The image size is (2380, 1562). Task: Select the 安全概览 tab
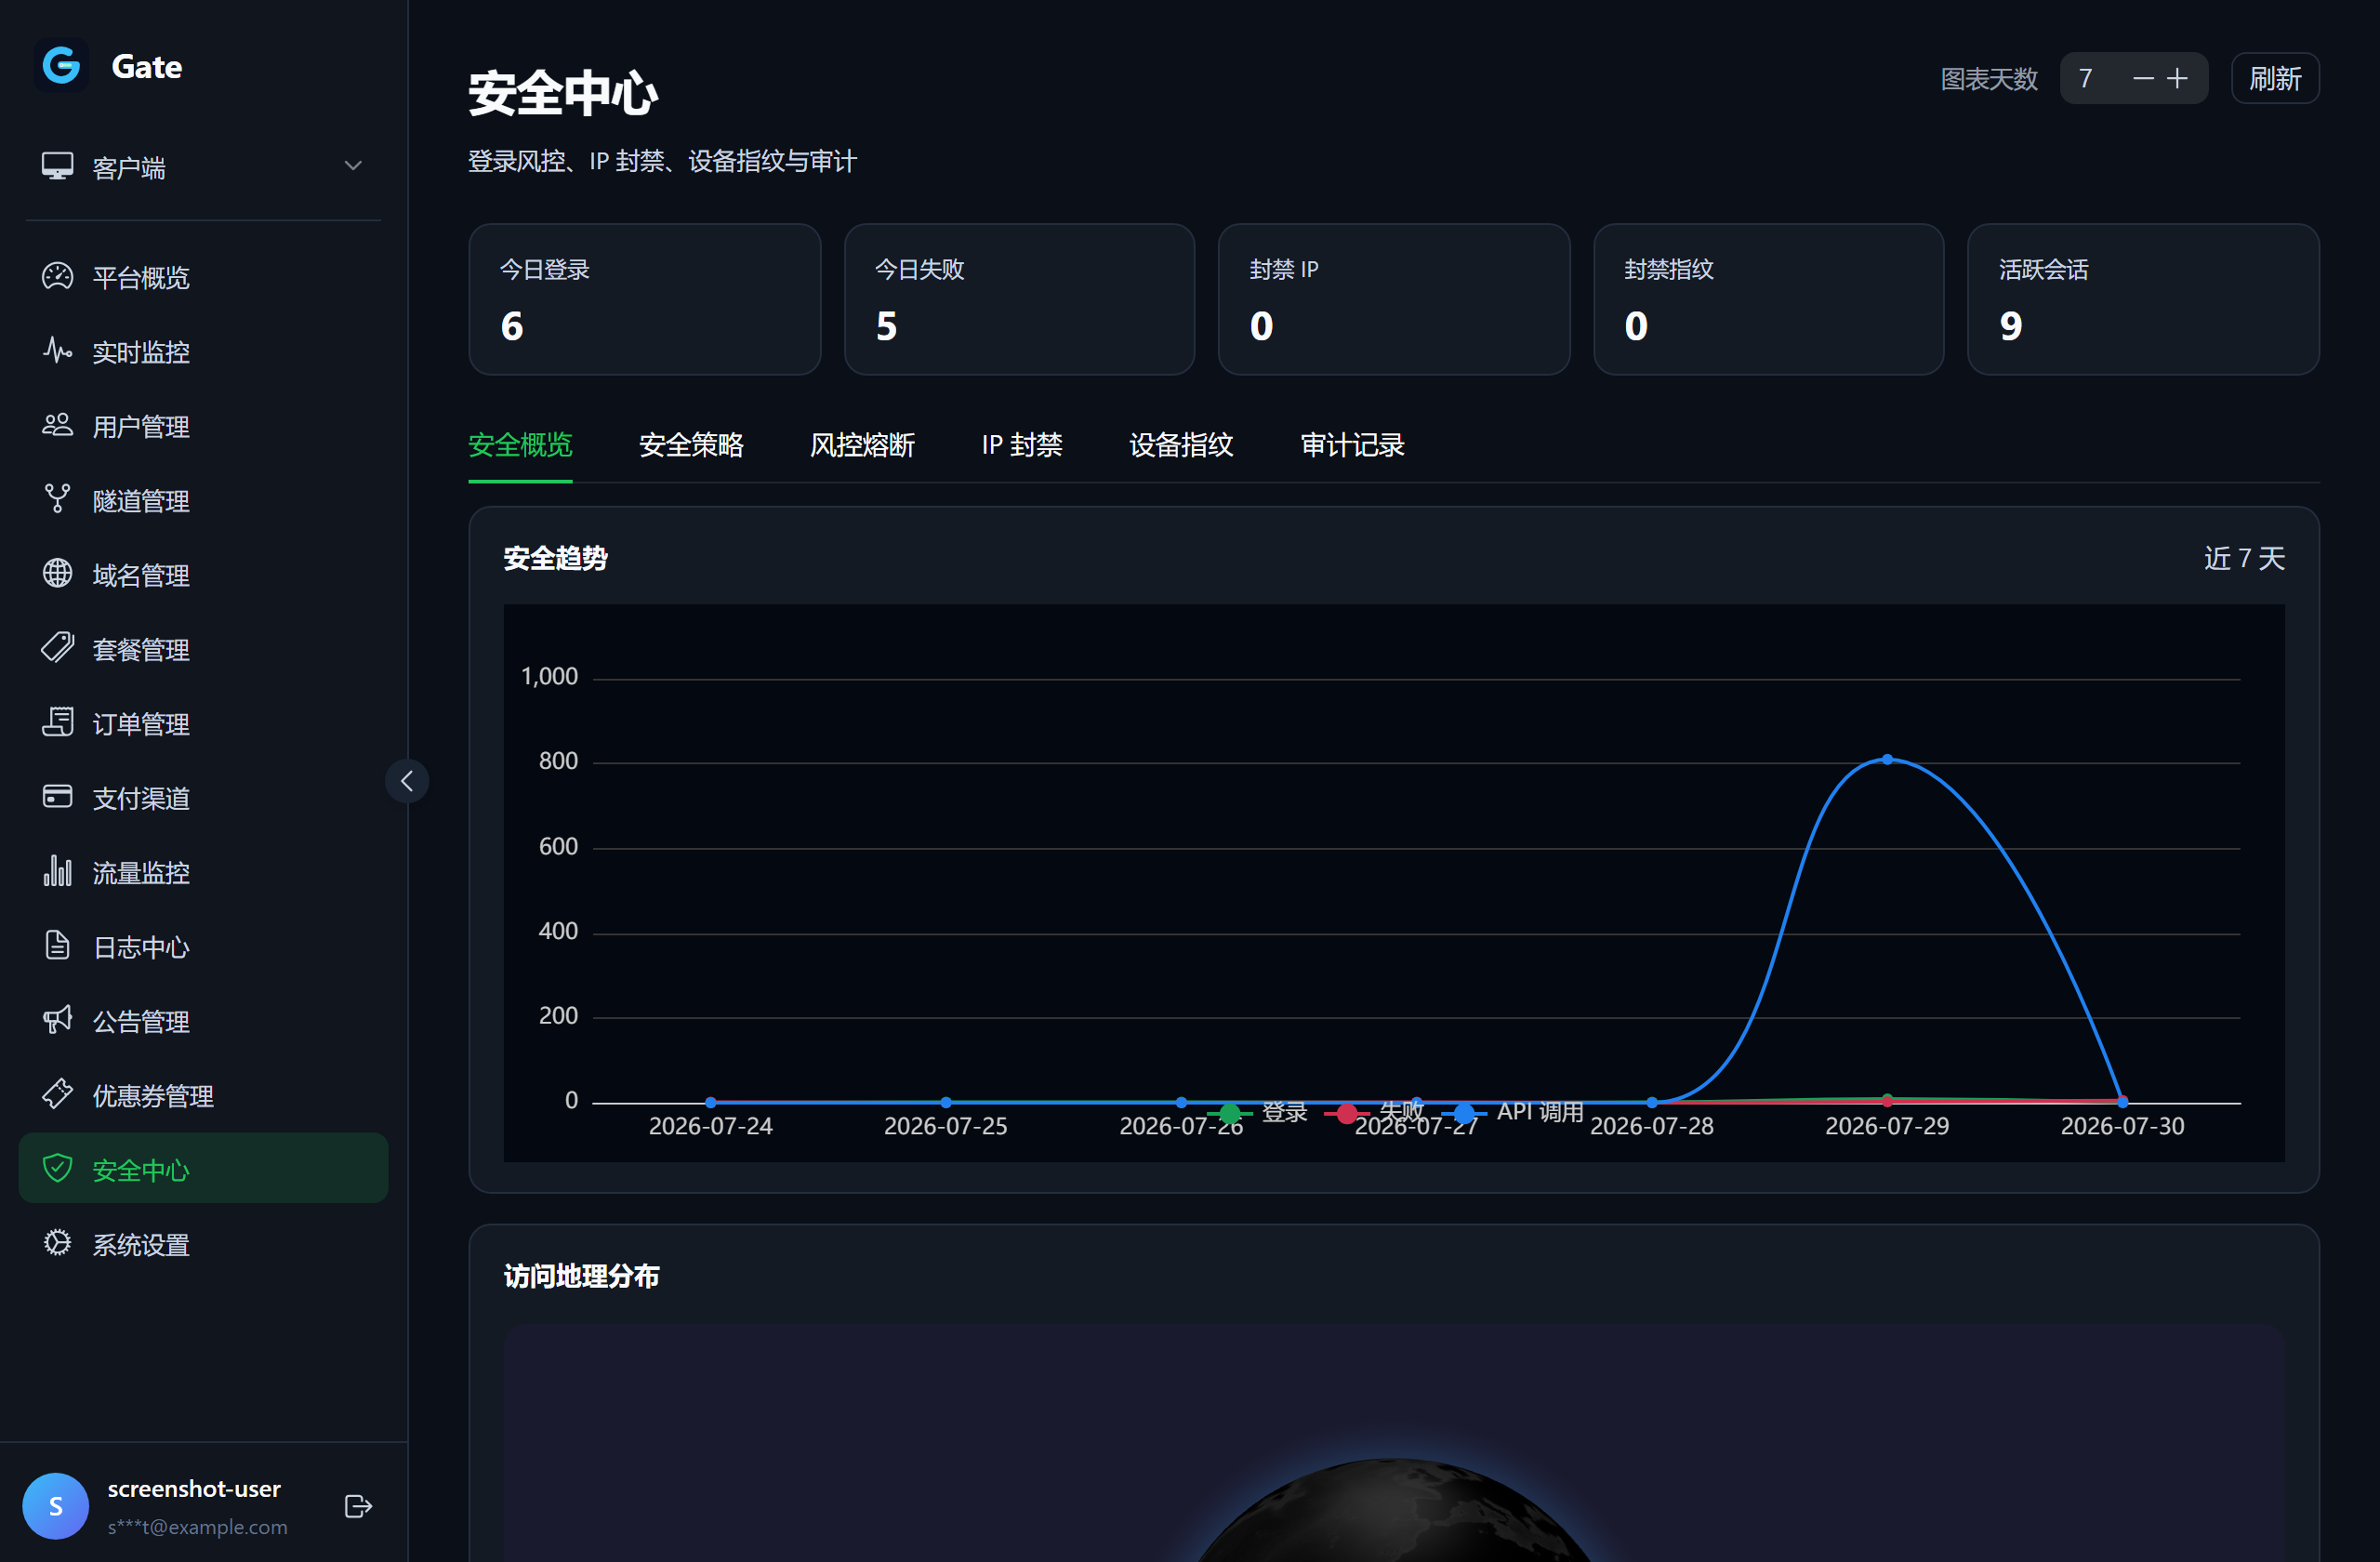[x=520, y=446]
